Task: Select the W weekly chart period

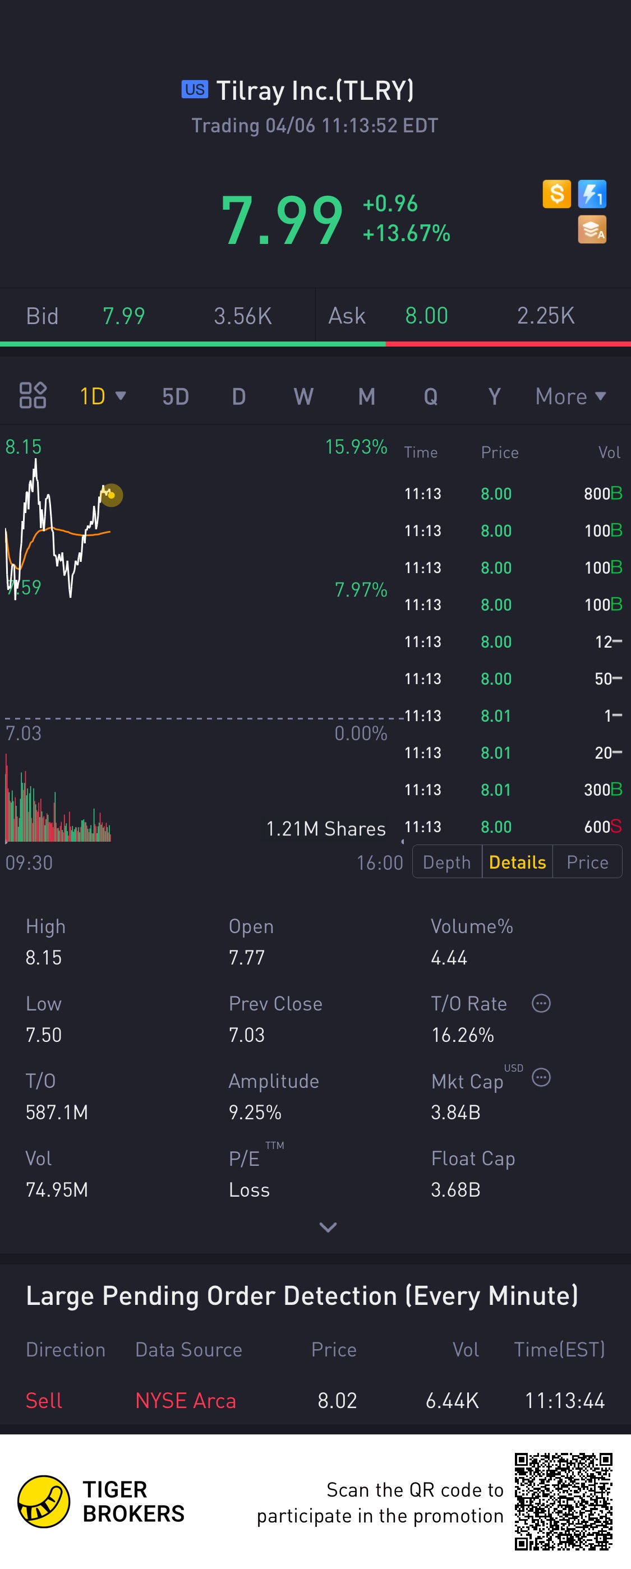Action: tap(303, 396)
